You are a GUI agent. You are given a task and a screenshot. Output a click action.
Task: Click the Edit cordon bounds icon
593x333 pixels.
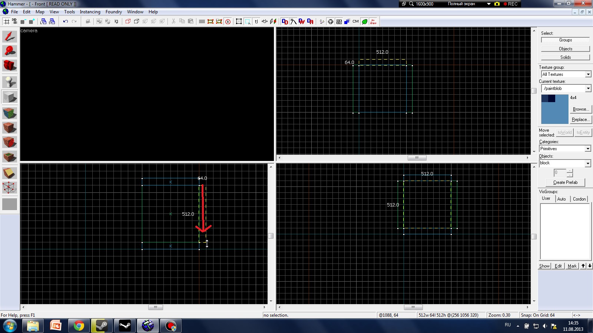point(219,21)
